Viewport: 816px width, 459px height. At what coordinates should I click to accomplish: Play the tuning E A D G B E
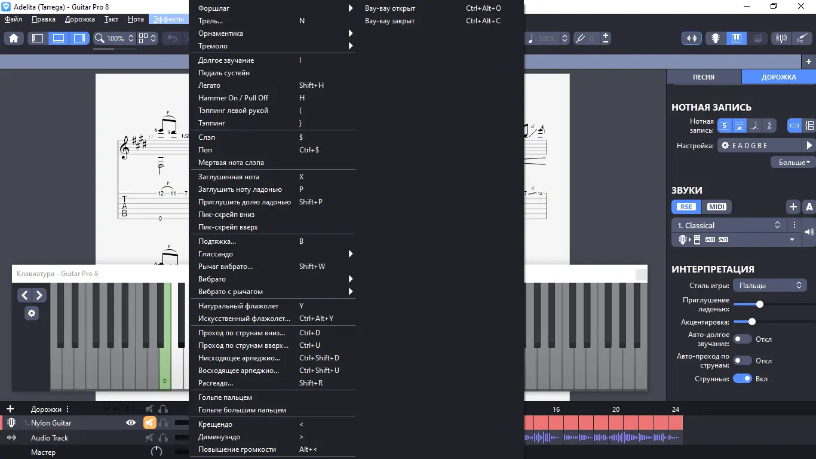[809, 145]
